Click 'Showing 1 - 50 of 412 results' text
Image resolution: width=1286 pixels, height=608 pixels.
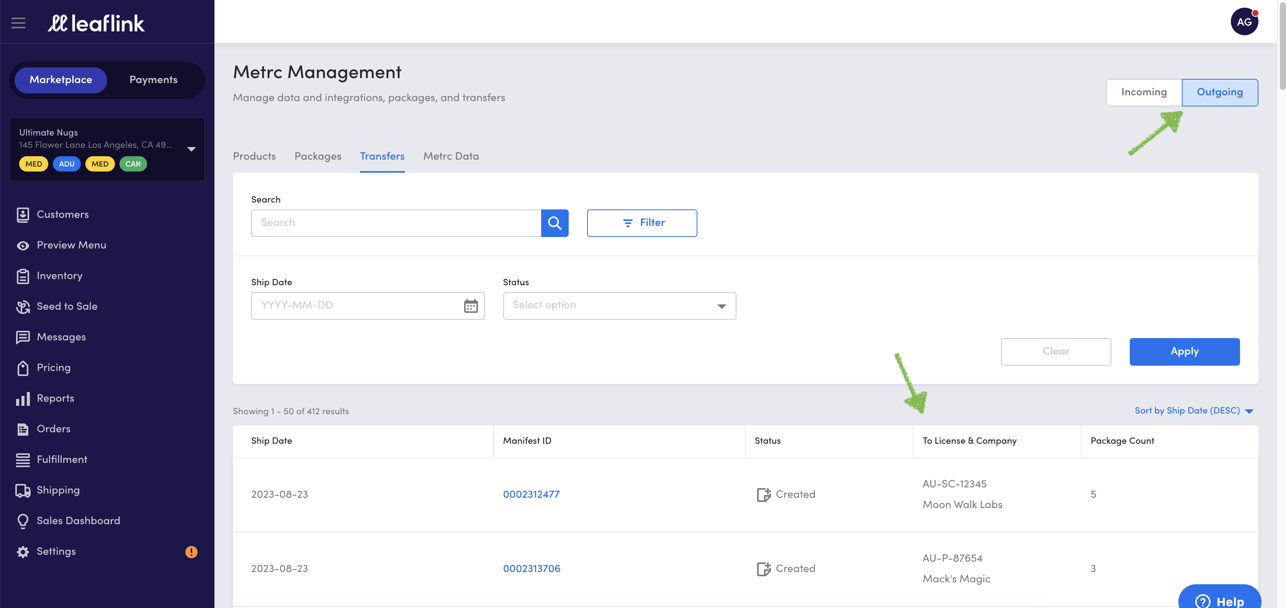(291, 411)
